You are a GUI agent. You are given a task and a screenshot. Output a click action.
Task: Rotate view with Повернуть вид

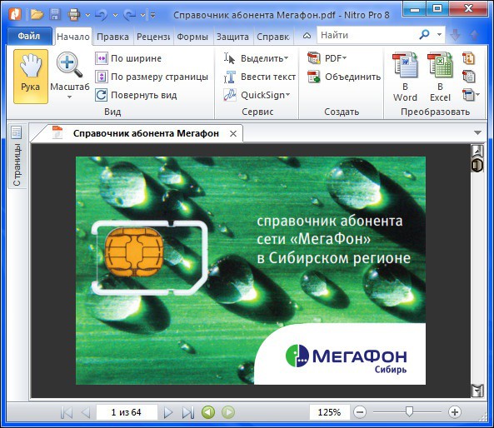(x=136, y=95)
